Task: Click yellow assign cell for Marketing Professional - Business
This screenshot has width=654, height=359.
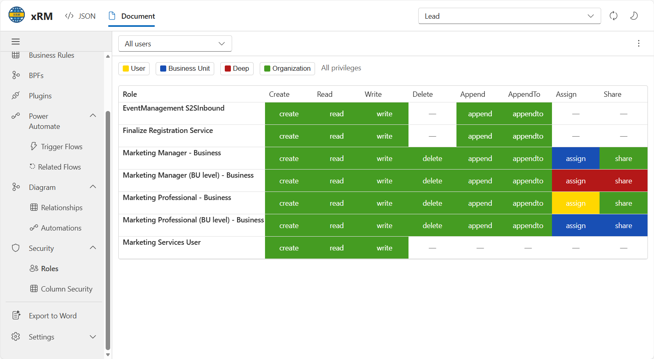Action: tap(576, 203)
